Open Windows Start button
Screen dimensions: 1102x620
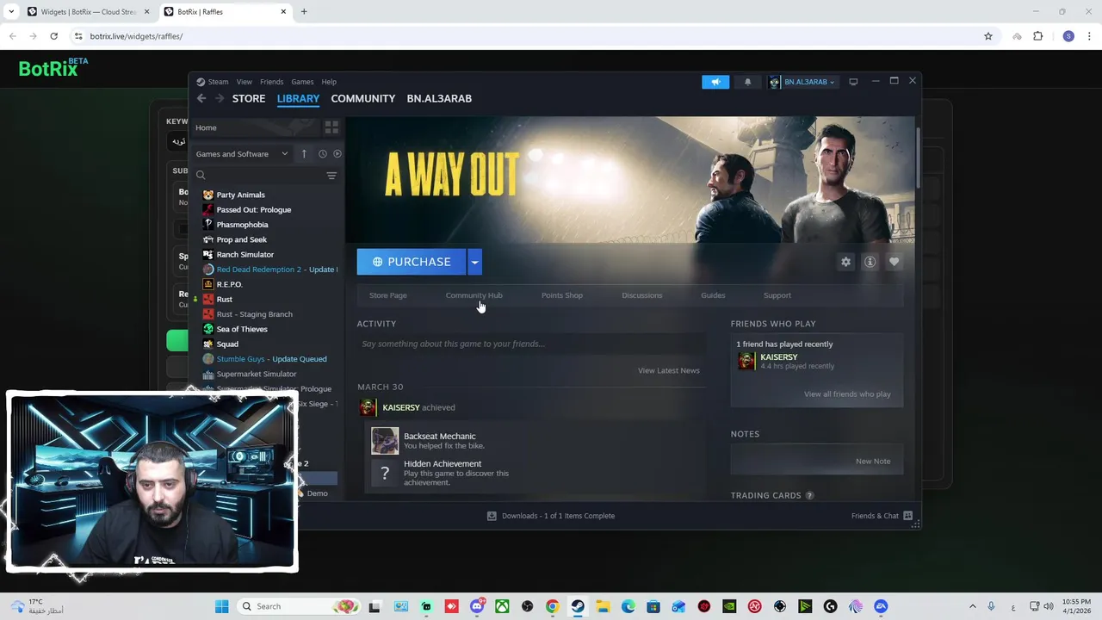coord(221,606)
